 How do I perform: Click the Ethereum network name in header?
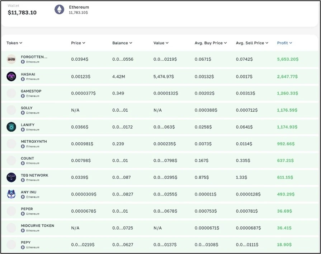(x=79, y=7)
